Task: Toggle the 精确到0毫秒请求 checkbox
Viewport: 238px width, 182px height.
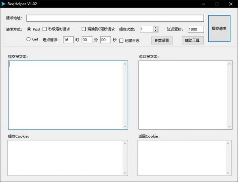Action: click(84, 29)
